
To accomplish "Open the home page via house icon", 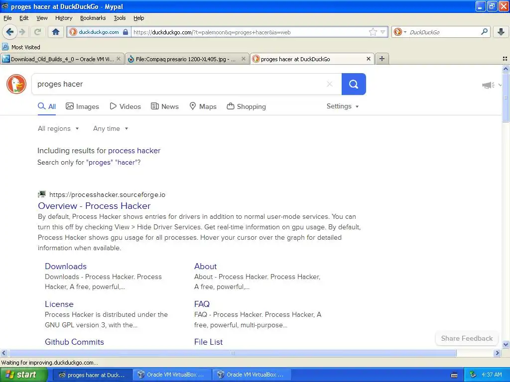I will coord(56,32).
